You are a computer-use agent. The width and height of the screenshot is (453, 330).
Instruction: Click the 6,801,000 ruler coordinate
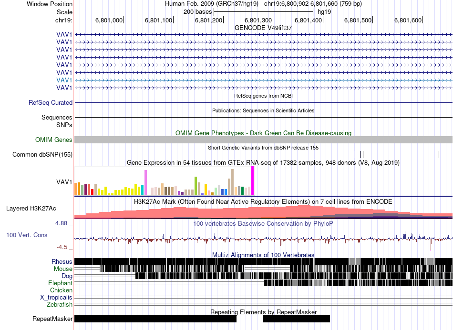pos(109,20)
